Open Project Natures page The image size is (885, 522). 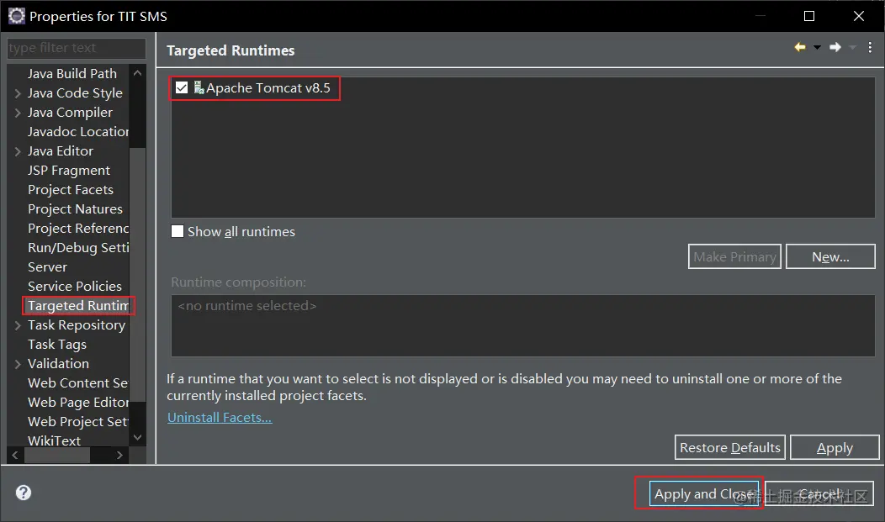pos(75,208)
